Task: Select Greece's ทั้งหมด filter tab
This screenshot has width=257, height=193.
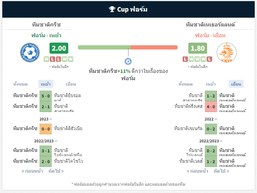Action: pos(20,84)
